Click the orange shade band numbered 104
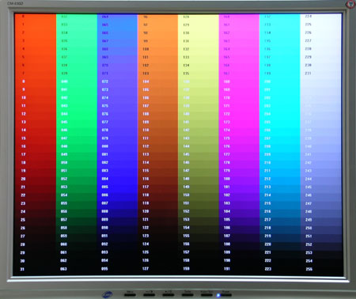The height and width of the screenshot is (299, 356). [157, 81]
